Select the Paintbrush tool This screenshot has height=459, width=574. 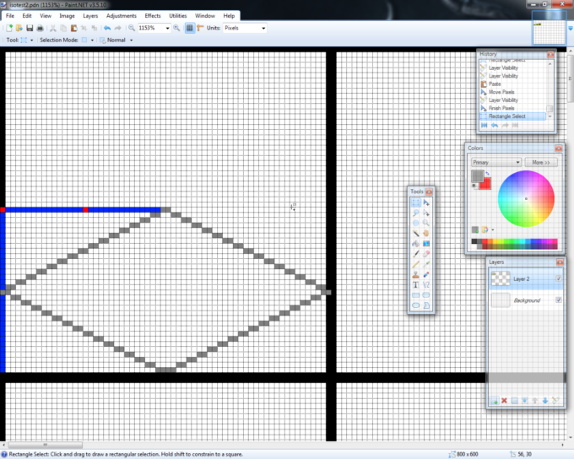[416, 254]
